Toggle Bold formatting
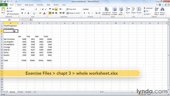The width and height of the screenshot is (170, 96). click(x=22, y=13)
